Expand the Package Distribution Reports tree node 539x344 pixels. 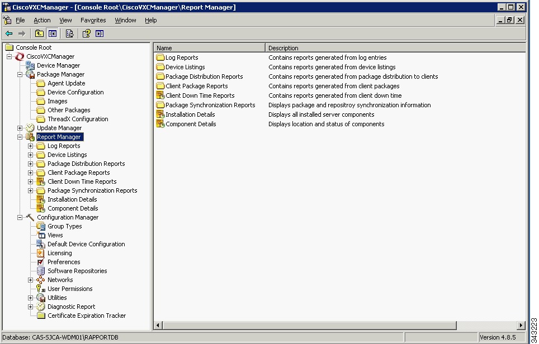31,164
